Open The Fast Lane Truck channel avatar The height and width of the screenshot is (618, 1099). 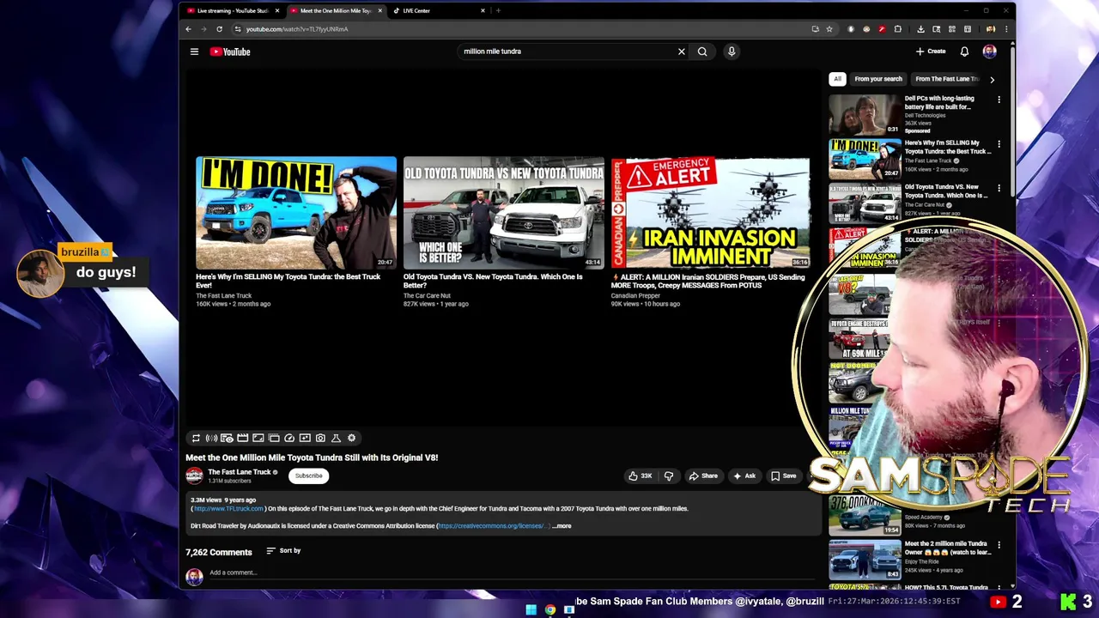[x=194, y=476]
